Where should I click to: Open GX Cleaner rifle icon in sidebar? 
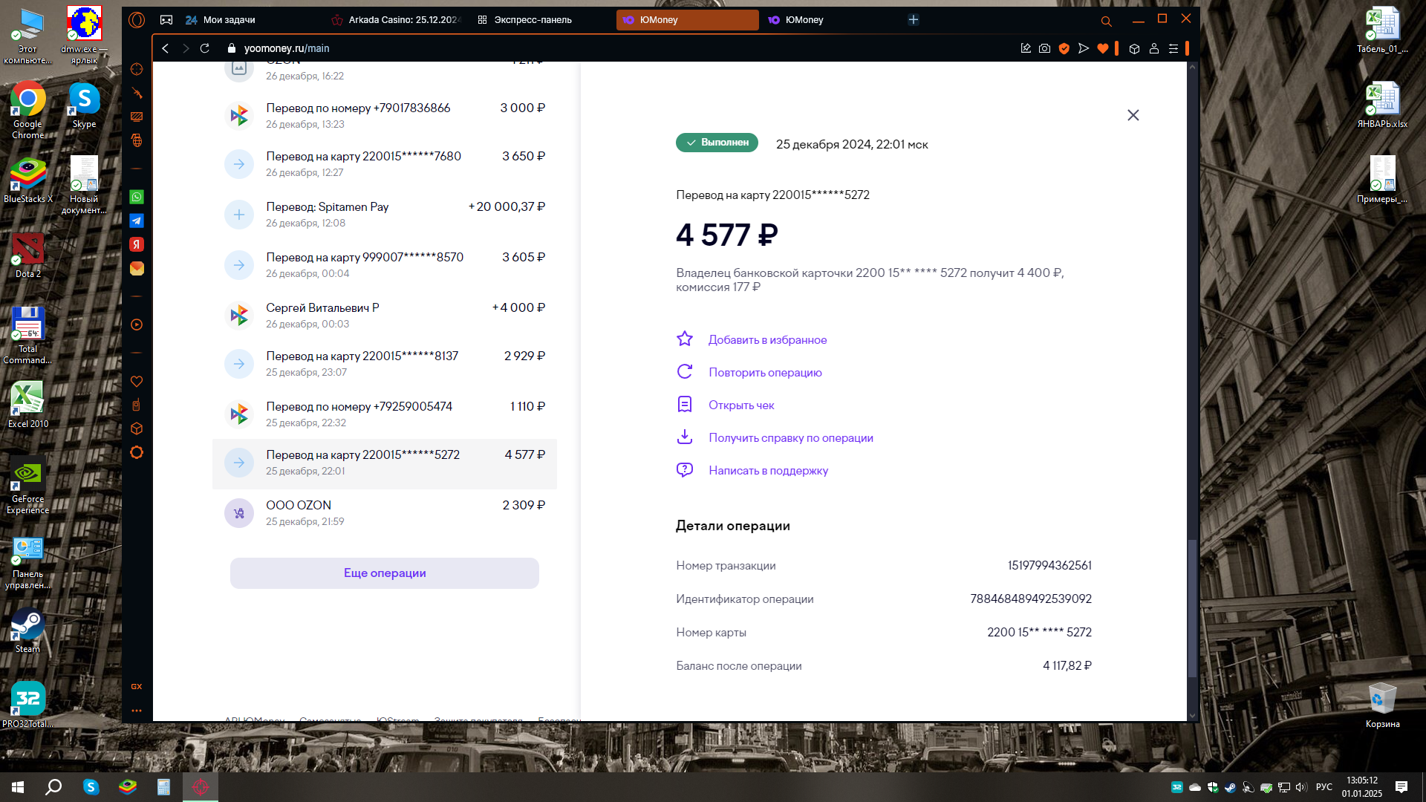pyautogui.click(x=137, y=93)
